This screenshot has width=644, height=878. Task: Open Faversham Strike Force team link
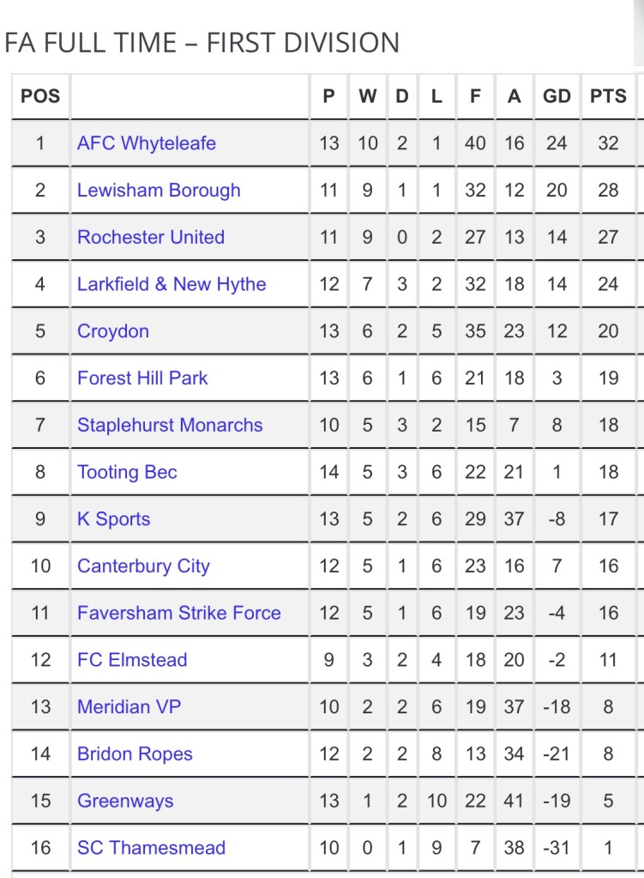click(178, 613)
